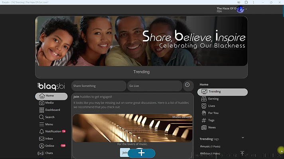Go to Lives in right panel
284x159 pixels.
pyautogui.click(x=211, y=106)
